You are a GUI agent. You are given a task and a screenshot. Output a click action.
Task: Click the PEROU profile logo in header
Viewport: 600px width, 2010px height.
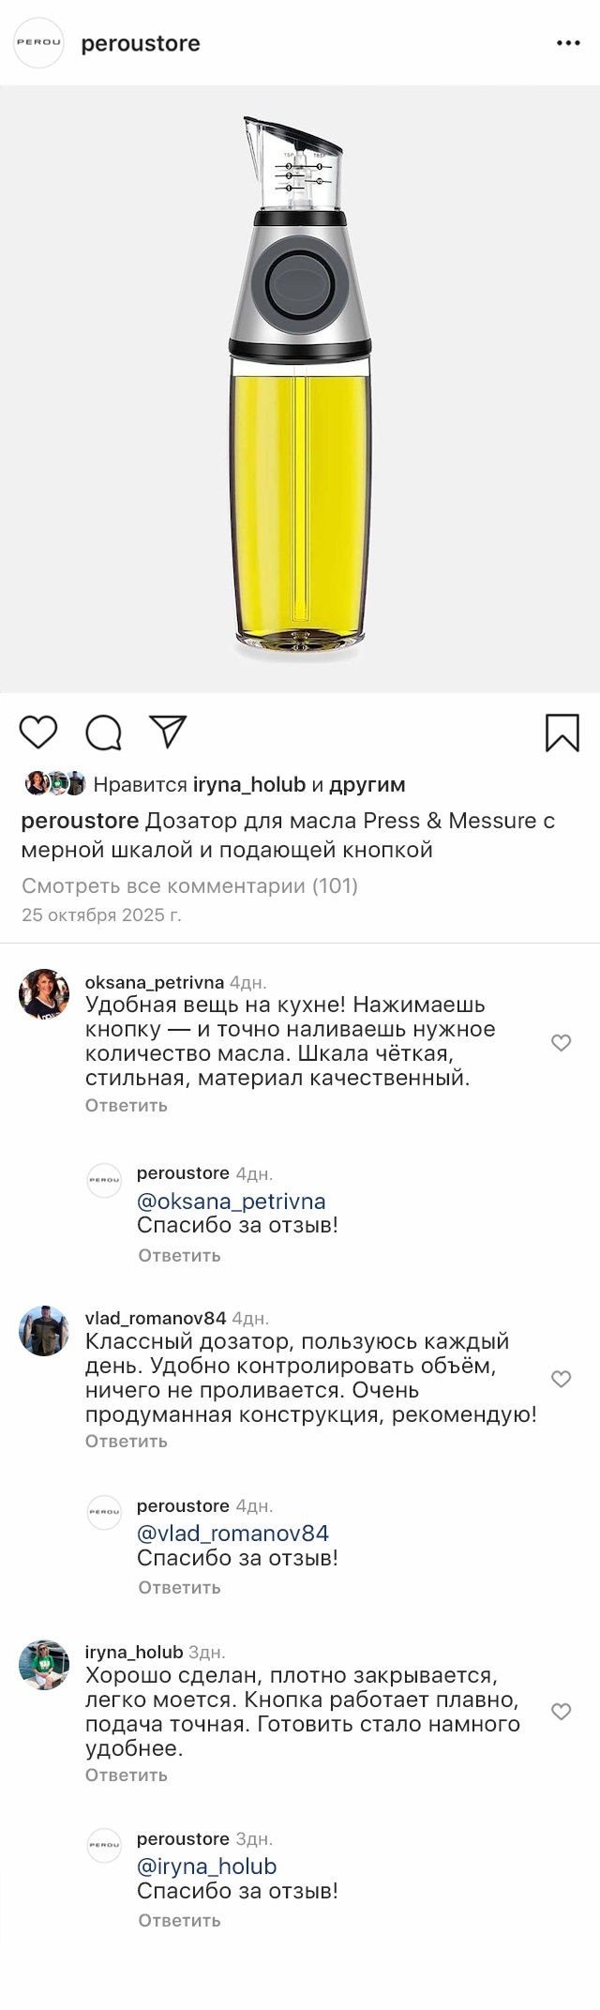click(x=39, y=43)
